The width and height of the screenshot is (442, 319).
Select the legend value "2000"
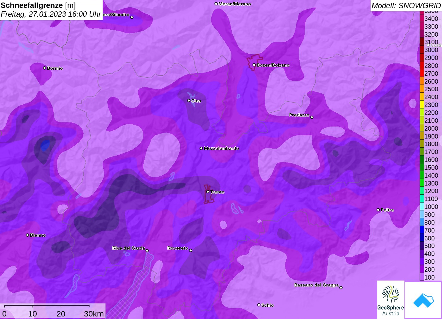pyautogui.click(x=431, y=128)
